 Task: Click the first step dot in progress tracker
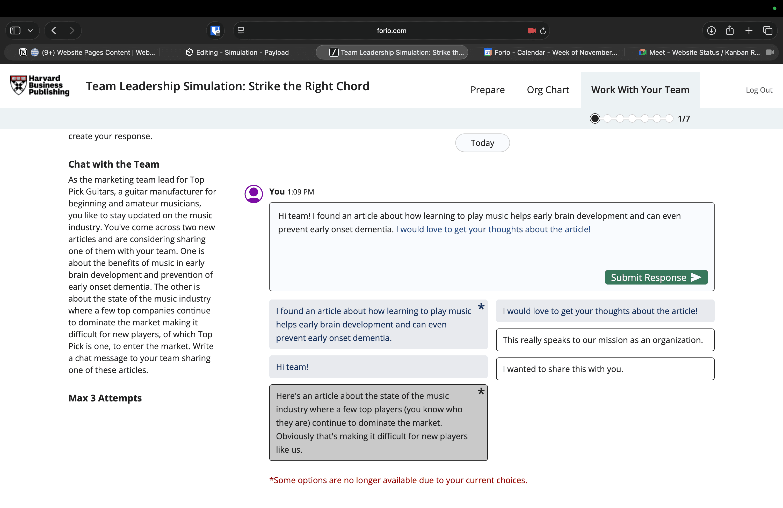click(594, 118)
